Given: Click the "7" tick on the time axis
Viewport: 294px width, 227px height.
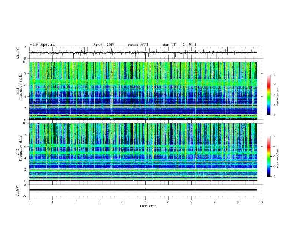Looking at the screenshot, I should click(x=192, y=202).
